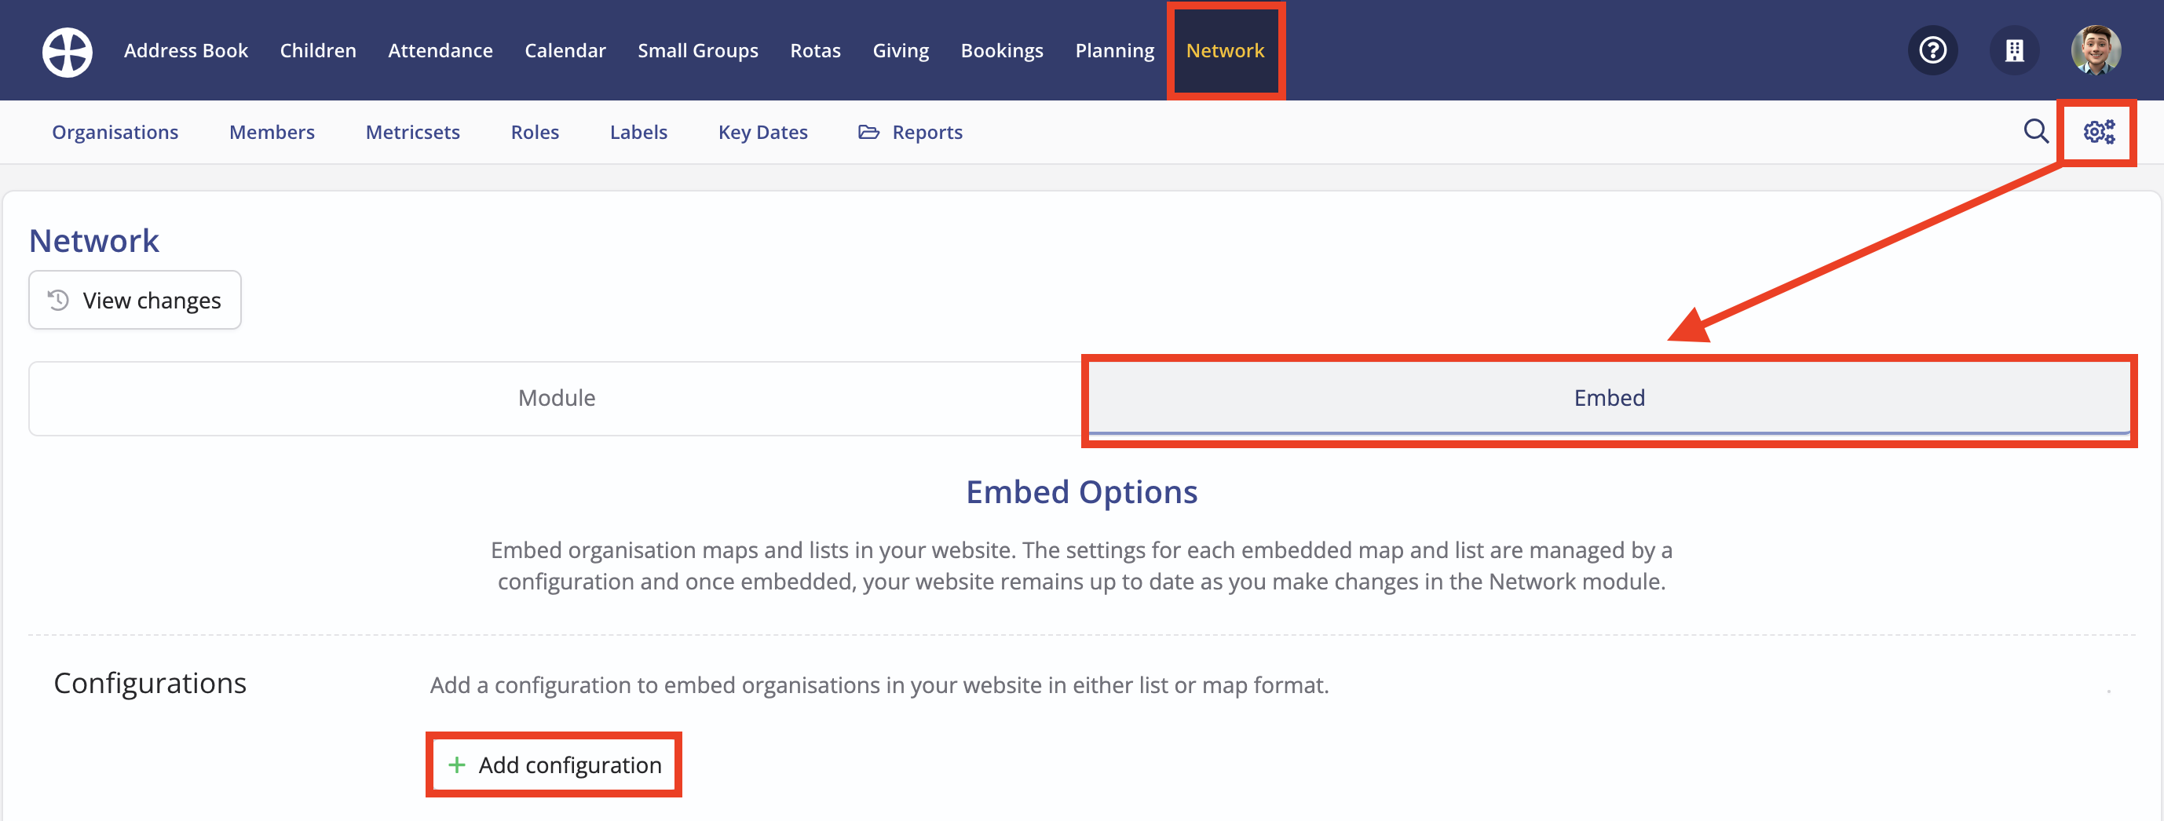This screenshot has height=821, width=2164.
Task: Open the Key Dates section
Action: tap(762, 132)
